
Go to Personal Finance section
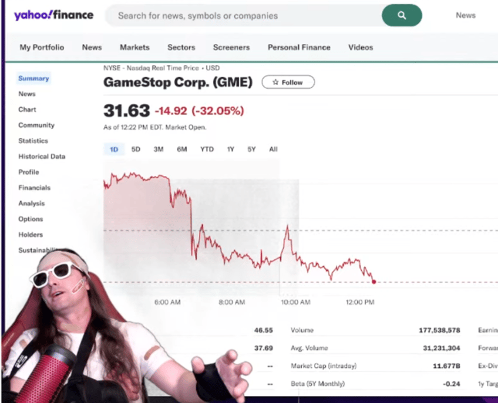pyautogui.click(x=299, y=48)
